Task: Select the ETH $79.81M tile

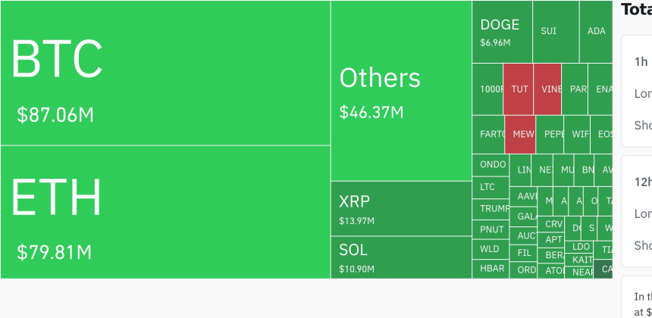Action: click(x=165, y=212)
